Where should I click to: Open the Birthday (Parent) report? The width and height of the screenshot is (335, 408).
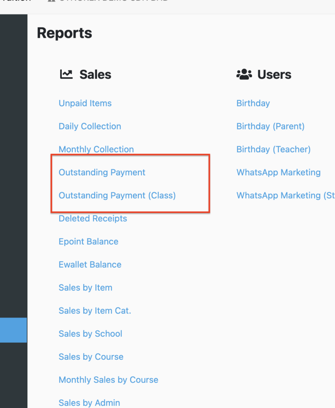(x=270, y=126)
